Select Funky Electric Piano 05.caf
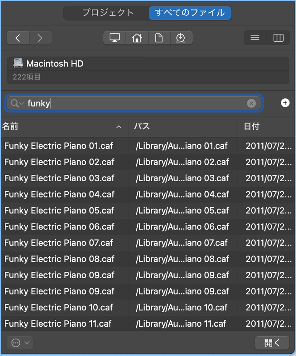 click(59, 211)
